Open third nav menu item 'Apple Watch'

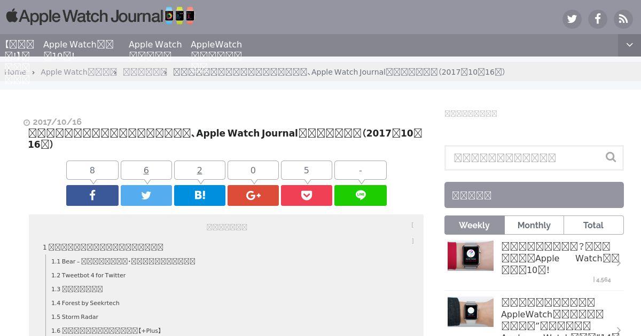click(155, 50)
